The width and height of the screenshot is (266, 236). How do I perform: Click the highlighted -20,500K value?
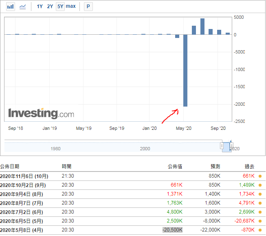(172, 230)
